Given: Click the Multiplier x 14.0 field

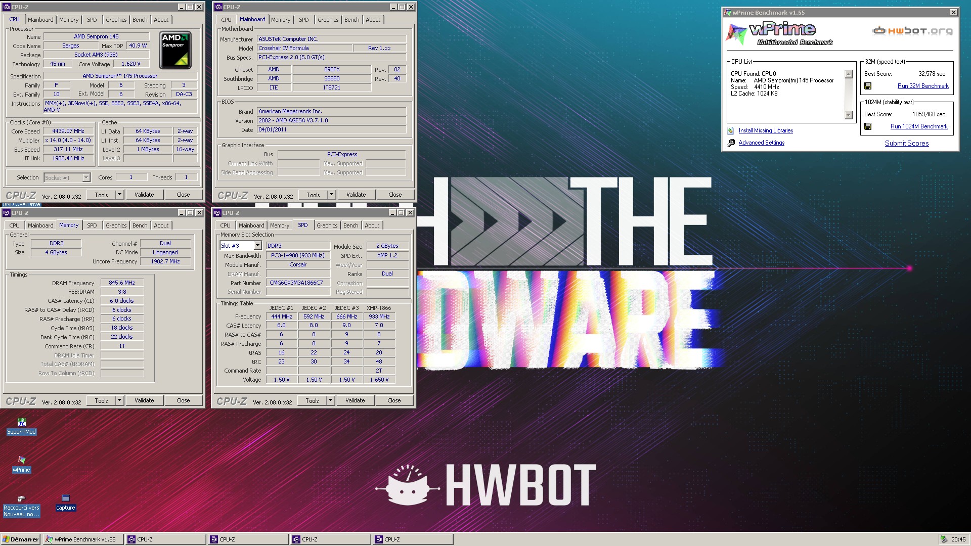Looking at the screenshot, I should 68,140.
